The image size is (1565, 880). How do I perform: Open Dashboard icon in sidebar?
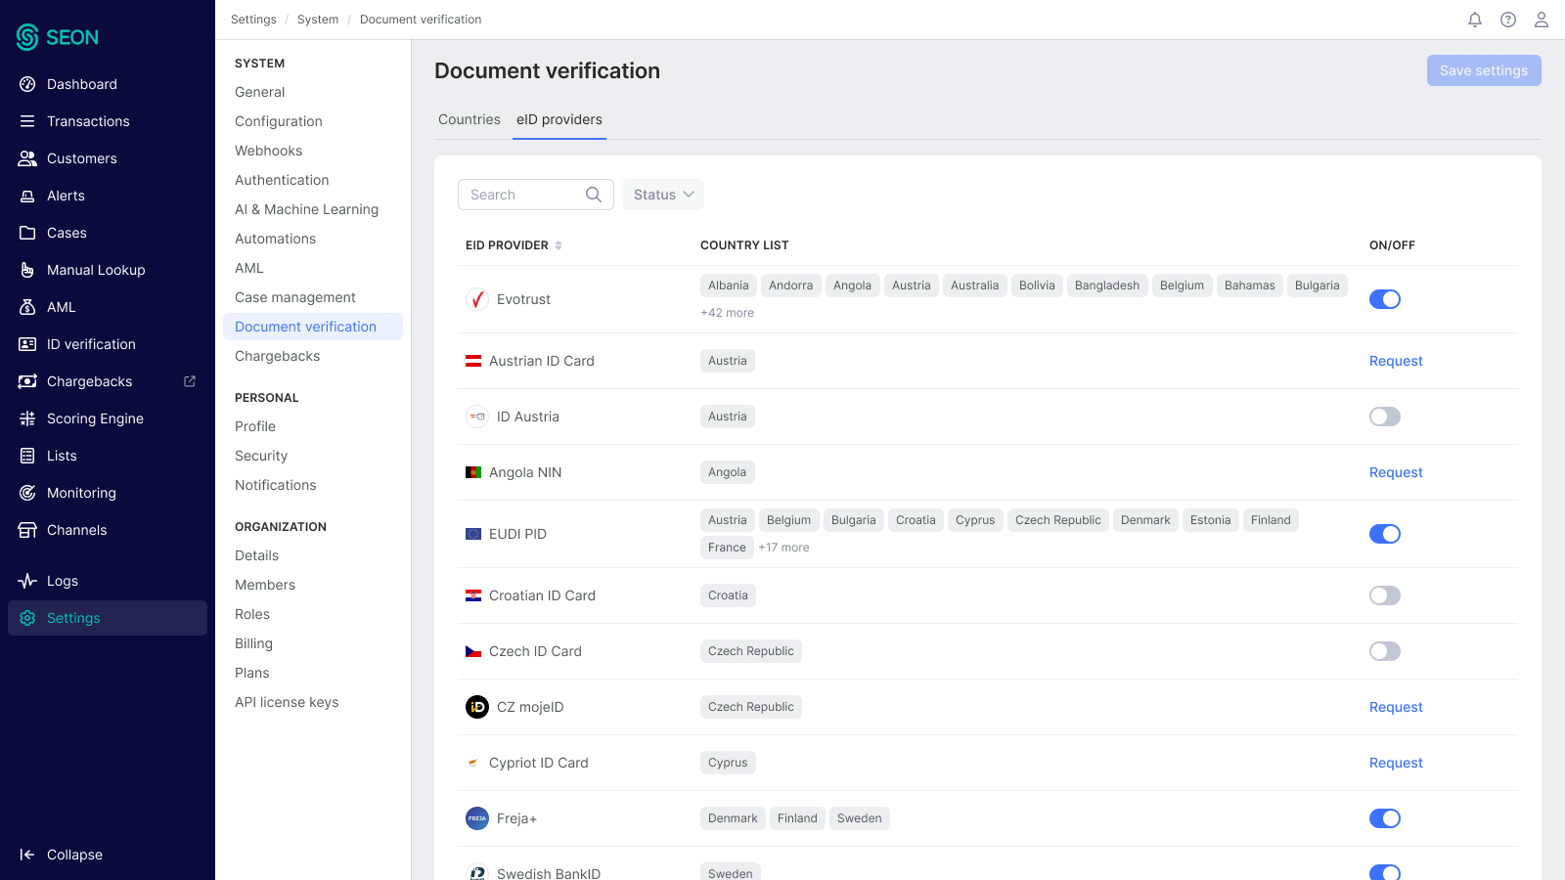(x=27, y=84)
